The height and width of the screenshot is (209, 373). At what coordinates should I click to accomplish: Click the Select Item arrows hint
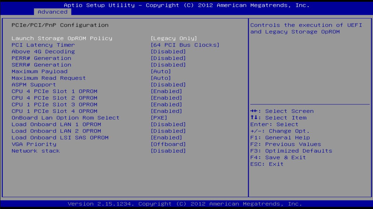(278, 118)
